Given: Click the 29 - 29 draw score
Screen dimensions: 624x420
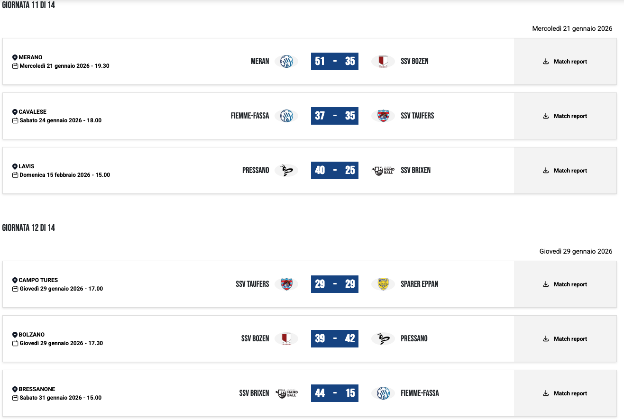Looking at the screenshot, I should tap(335, 284).
